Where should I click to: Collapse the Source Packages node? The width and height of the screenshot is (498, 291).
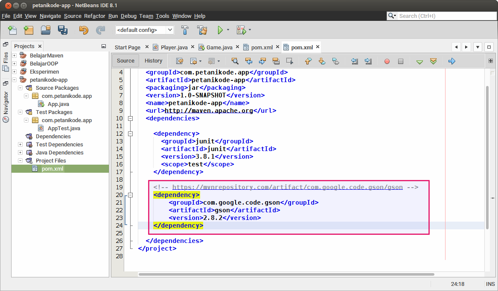point(20,88)
